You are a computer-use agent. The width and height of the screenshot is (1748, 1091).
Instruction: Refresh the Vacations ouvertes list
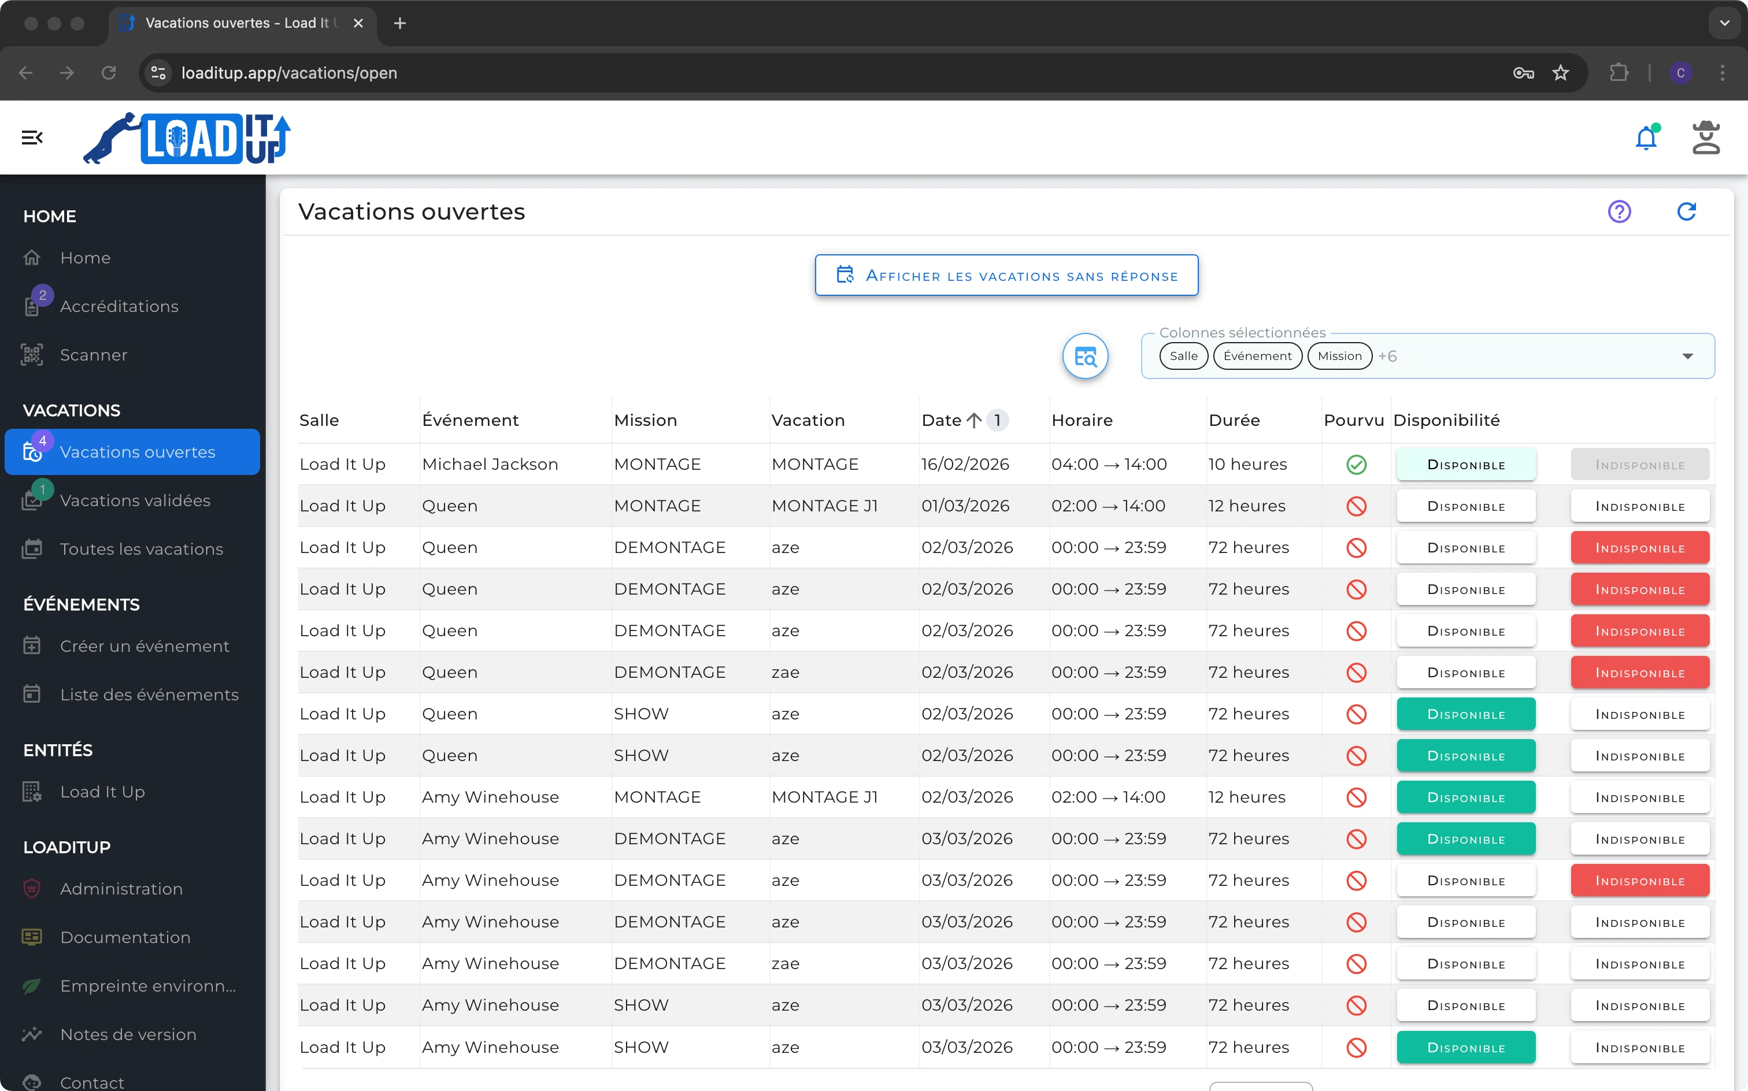click(1686, 211)
